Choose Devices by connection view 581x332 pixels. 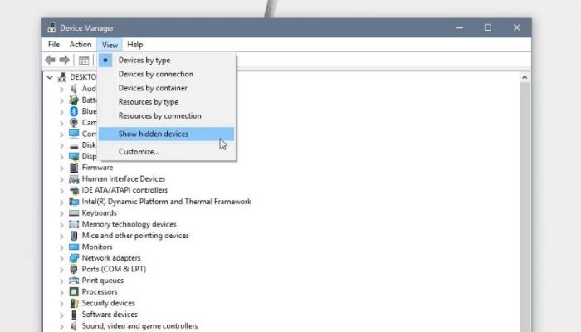(x=155, y=74)
